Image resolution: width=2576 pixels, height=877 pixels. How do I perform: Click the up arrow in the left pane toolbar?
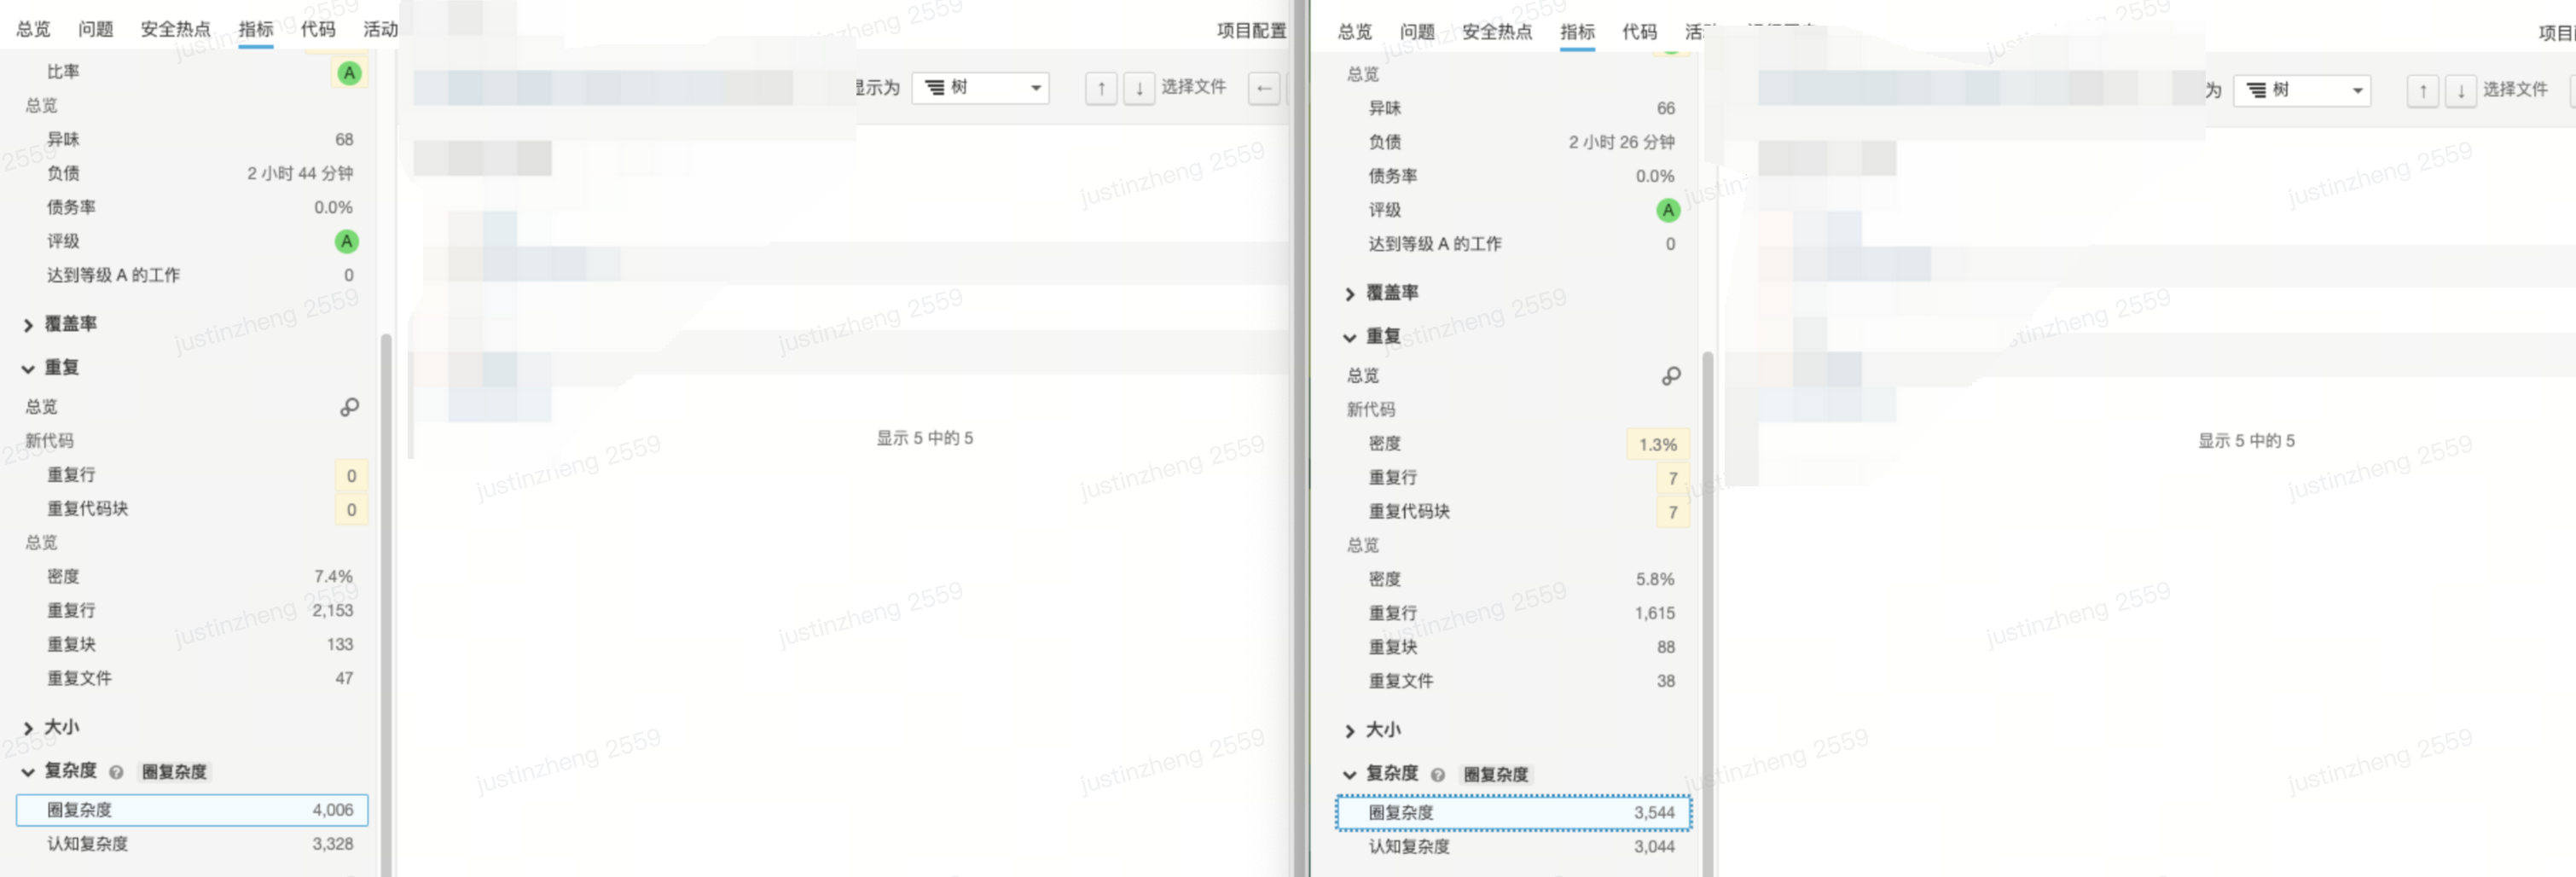1101,88
